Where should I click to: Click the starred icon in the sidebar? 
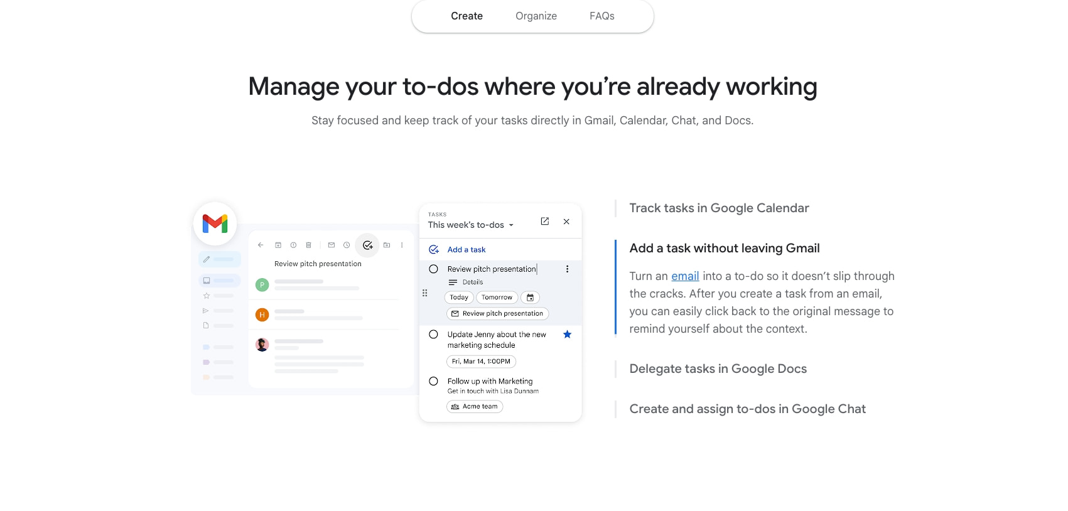click(x=206, y=296)
